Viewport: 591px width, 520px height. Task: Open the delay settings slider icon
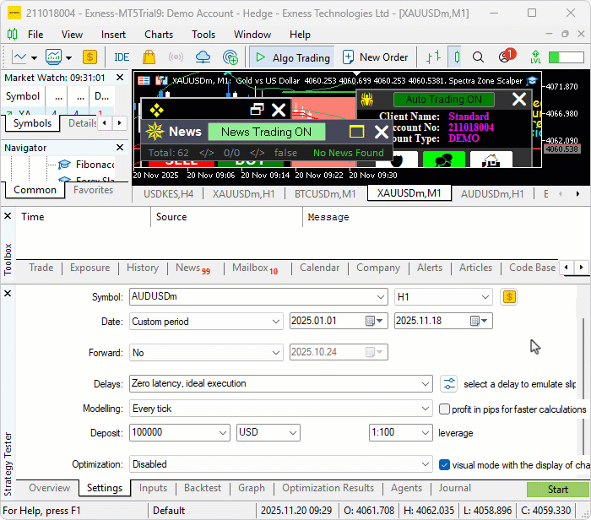coord(449,383)
